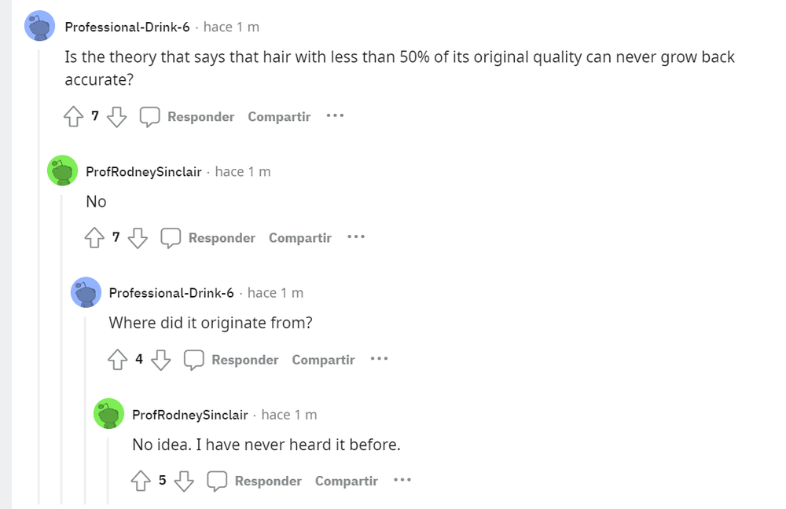Viewport: 786px width, 509px height.
Task: Click the reply bubble on "Where did it originate from?"
Action: tap(193, 359)
